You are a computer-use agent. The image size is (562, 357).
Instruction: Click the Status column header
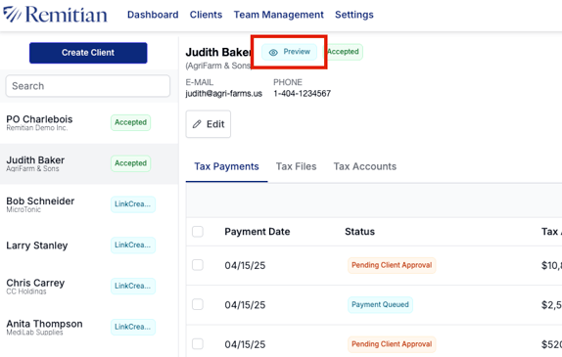coord(360,232)
